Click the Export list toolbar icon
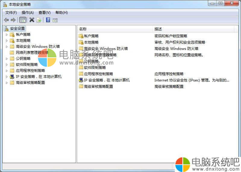The height and width of the screenshot is (172, 241). 39,20
